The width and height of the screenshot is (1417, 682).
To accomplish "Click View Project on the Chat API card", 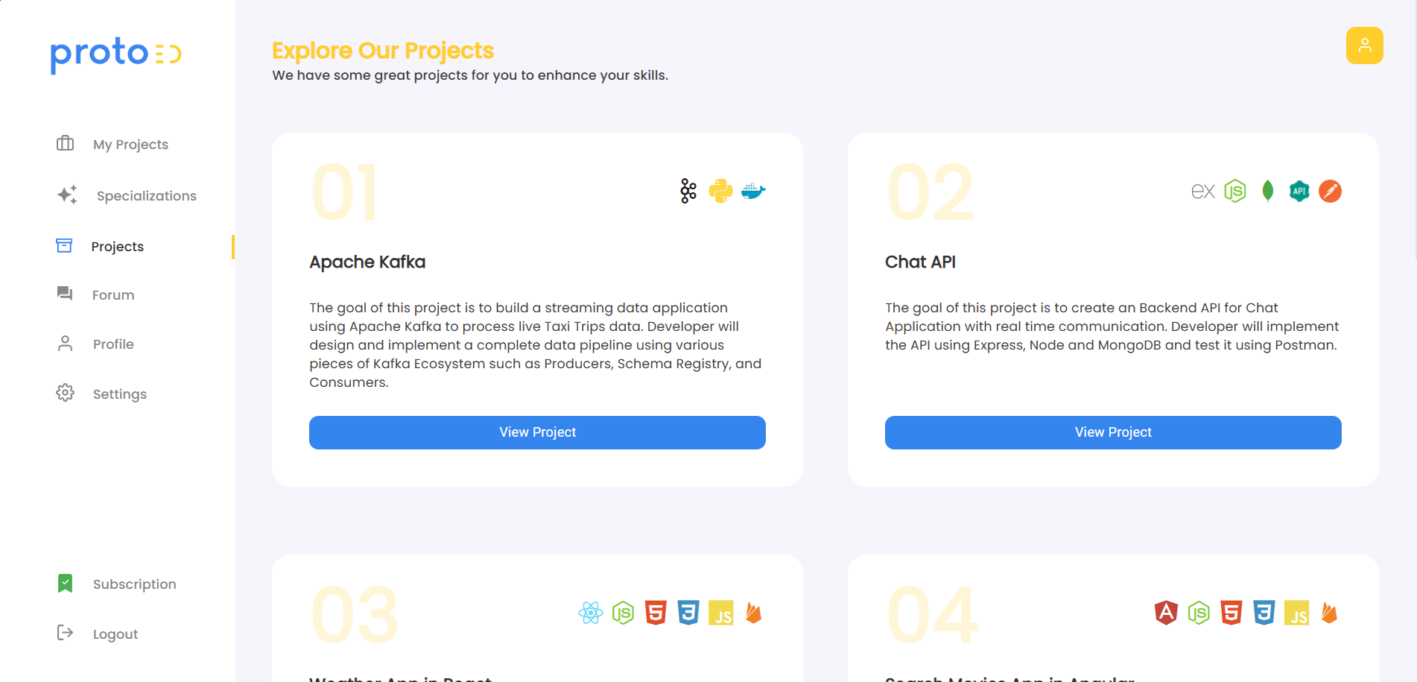I will tap(1112, 432).
